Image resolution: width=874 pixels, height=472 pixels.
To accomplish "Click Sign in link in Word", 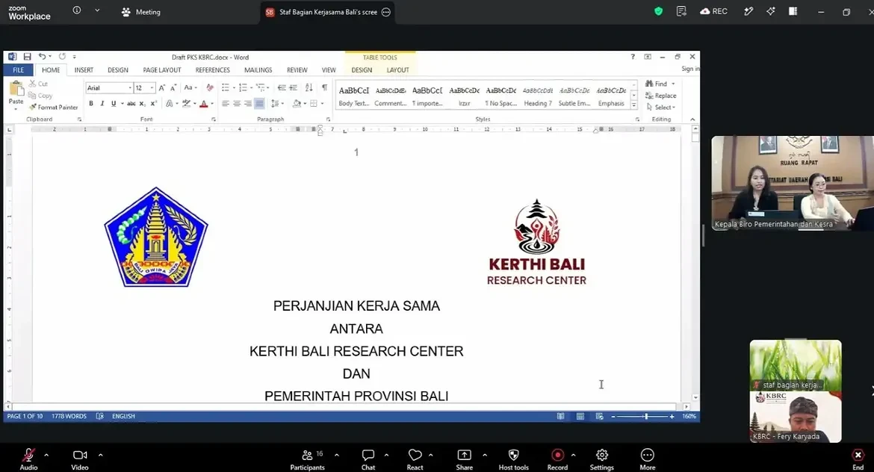I will tap(690, 69).
